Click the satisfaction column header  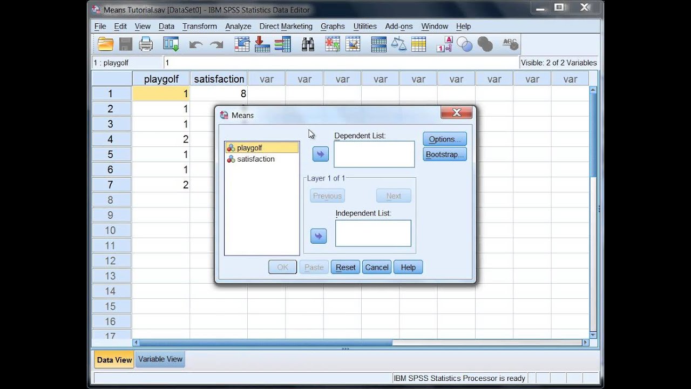219,79
